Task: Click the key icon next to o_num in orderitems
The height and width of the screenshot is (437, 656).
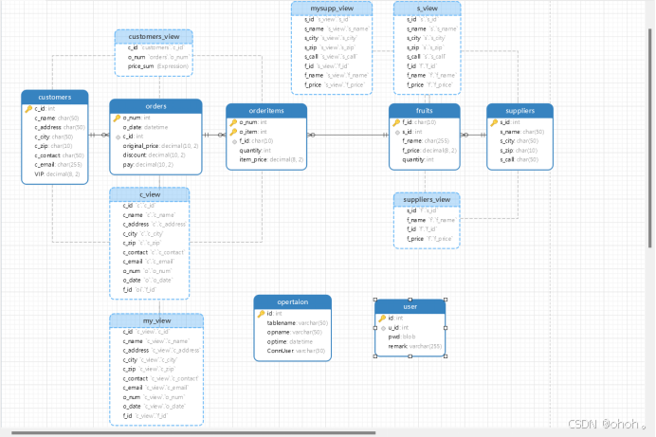Action: point(233,122)
